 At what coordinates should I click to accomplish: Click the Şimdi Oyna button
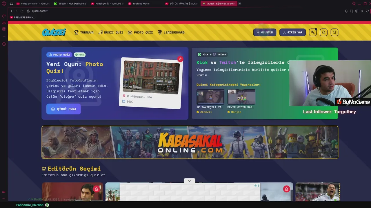pos(63,109)
